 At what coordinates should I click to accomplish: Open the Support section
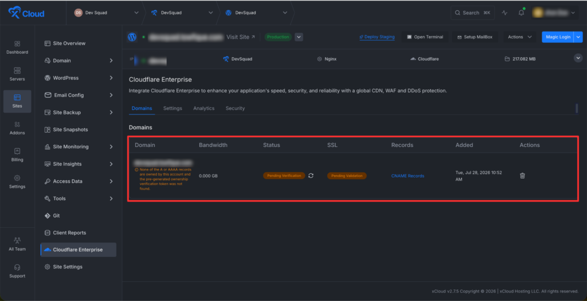click(17, 271)
